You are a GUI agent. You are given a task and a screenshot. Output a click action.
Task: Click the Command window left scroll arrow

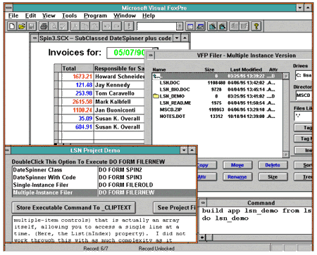tap(202, 237)
